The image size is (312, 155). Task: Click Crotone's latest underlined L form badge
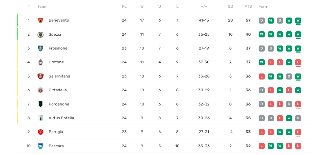coord(298,62)
